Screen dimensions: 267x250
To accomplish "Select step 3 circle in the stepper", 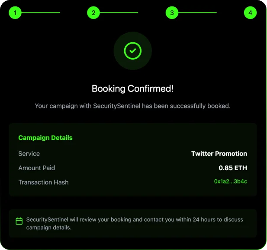I will [x=172, y=13].
